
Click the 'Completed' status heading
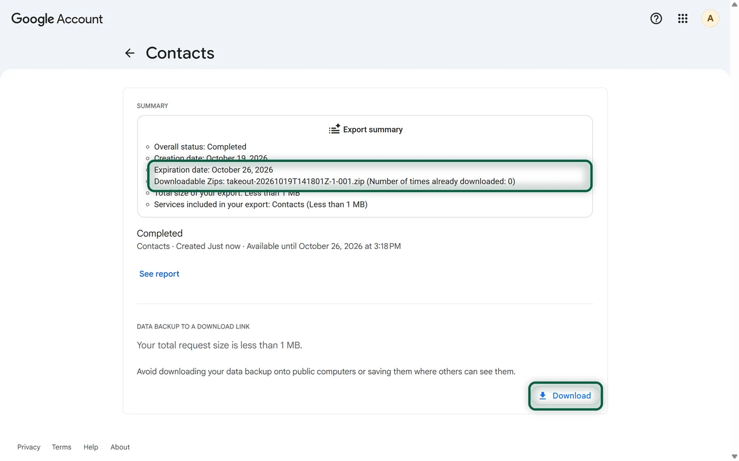click(x=159, y=233)
